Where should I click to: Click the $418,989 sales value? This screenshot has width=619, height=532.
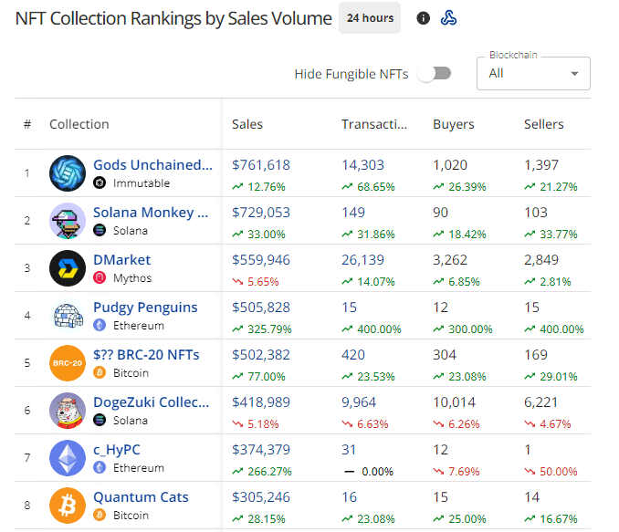[261, 402]
